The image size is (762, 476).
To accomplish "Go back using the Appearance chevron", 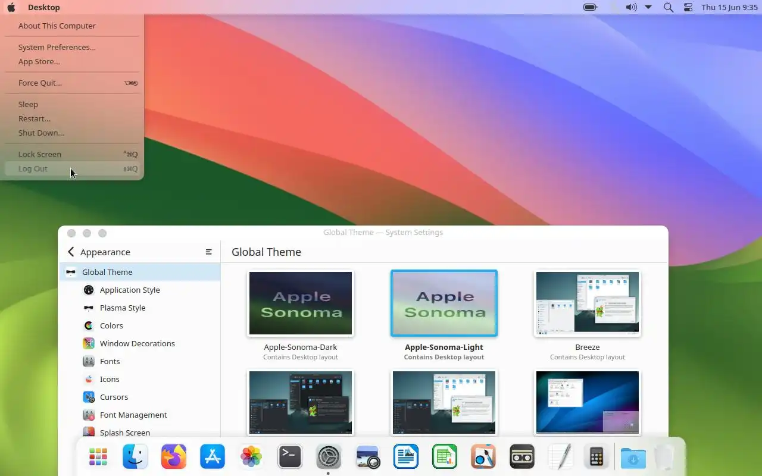I will pos(71,252).
